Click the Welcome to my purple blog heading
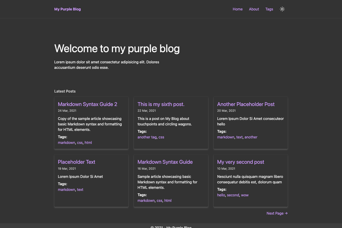The image size is (342, 228). (x=117, y=49)
